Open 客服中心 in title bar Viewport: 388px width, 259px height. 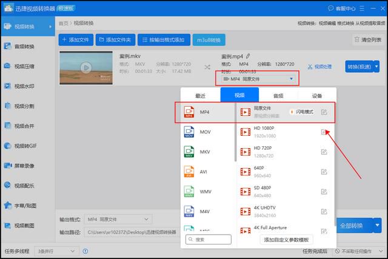coord(341,8)
